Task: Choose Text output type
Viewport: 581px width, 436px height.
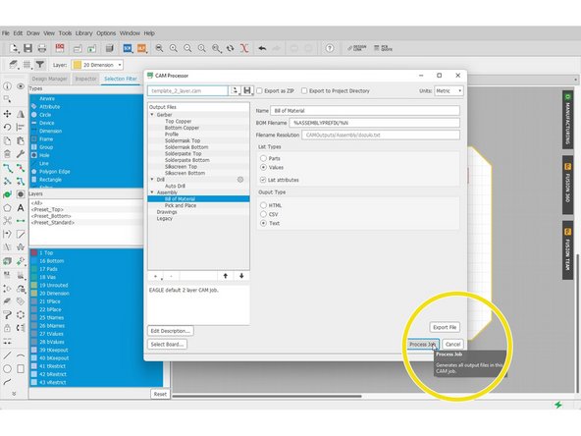Action: coord(263,223)
